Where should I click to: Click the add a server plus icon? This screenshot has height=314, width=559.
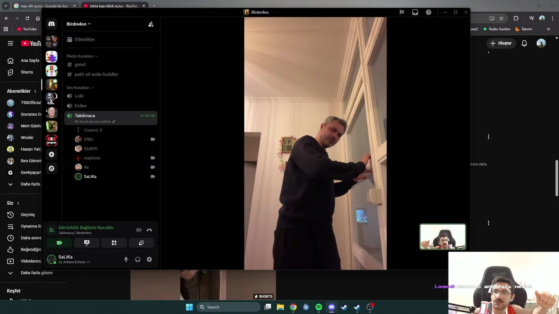[x=52, y=154]
